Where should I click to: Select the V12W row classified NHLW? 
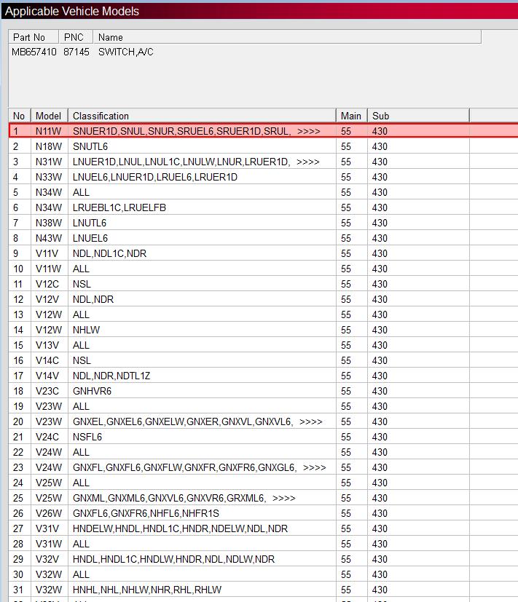pyautogui.click(x=86, y=330)
